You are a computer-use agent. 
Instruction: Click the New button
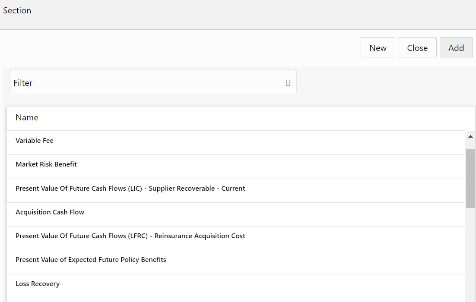point(378,47)
